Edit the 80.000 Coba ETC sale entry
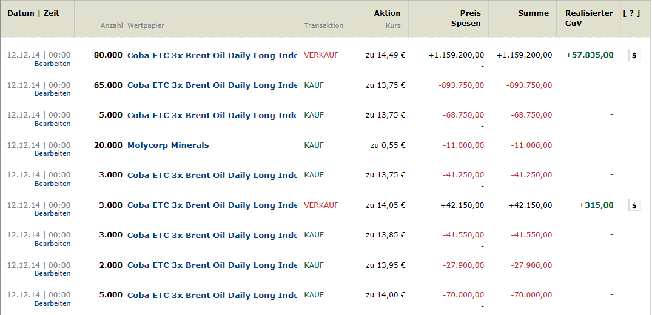This screenshot has width=652, height=315. click(52, 64)
